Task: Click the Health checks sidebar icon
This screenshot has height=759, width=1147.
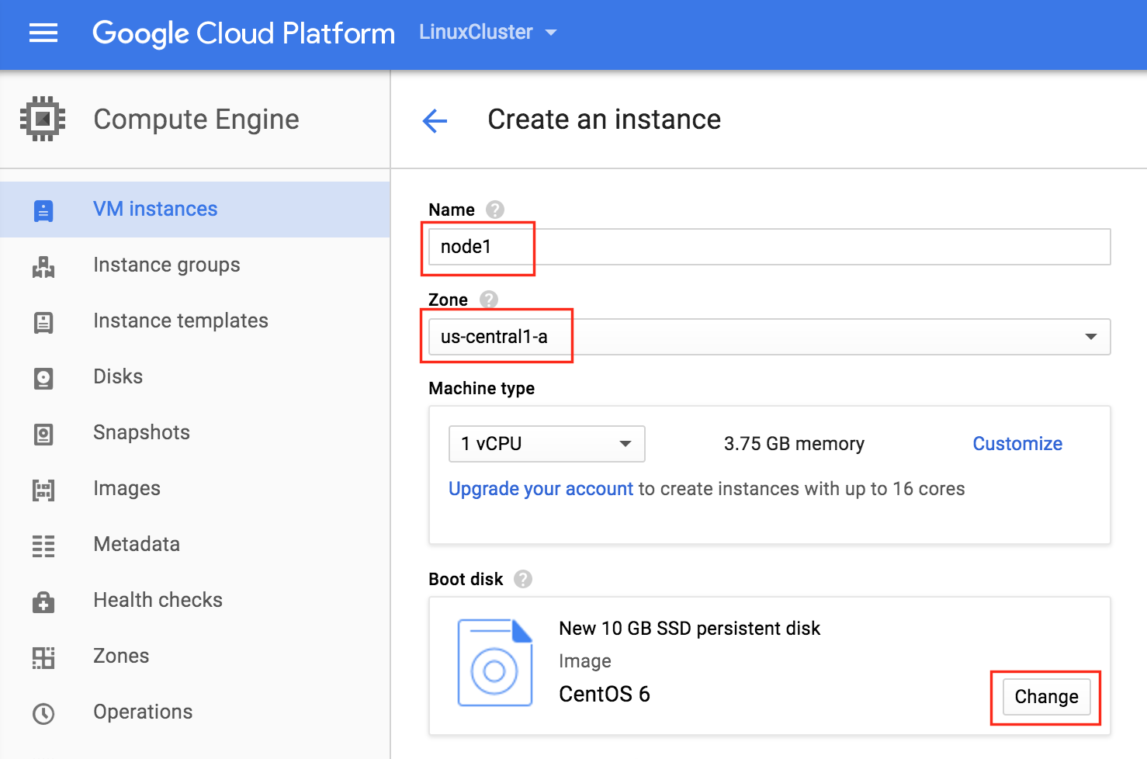Action: 43,601
